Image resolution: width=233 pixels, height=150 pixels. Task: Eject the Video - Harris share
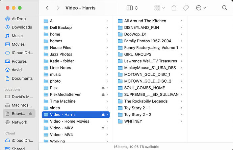103,114
